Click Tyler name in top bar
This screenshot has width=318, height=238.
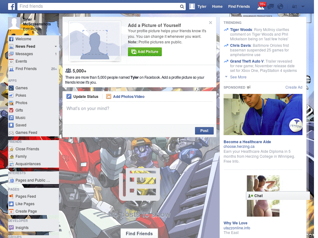[202, 7]
